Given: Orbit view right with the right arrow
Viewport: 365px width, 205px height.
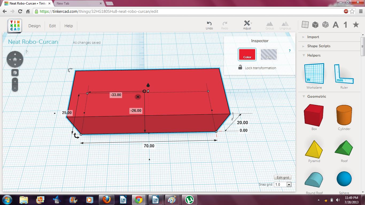Looking at the screenshot, I should 21,59.
